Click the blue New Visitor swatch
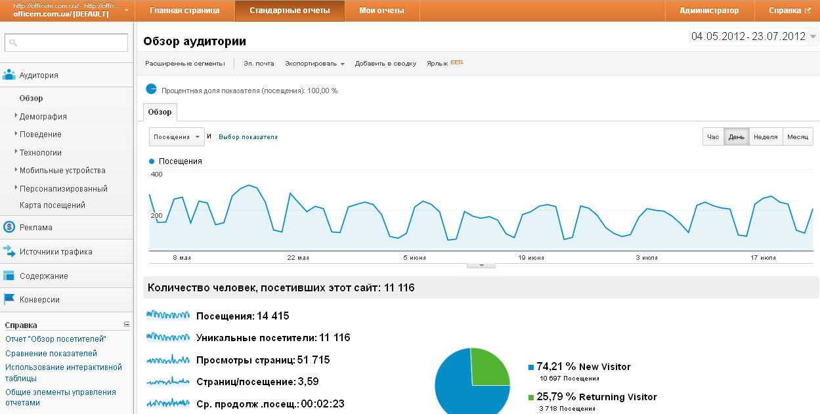The height and width of the screenshot is (414, 820). point(530,367)
